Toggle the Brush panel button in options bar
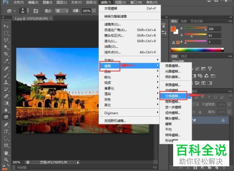This screenshot has width=234, height=171. [36, 11]
